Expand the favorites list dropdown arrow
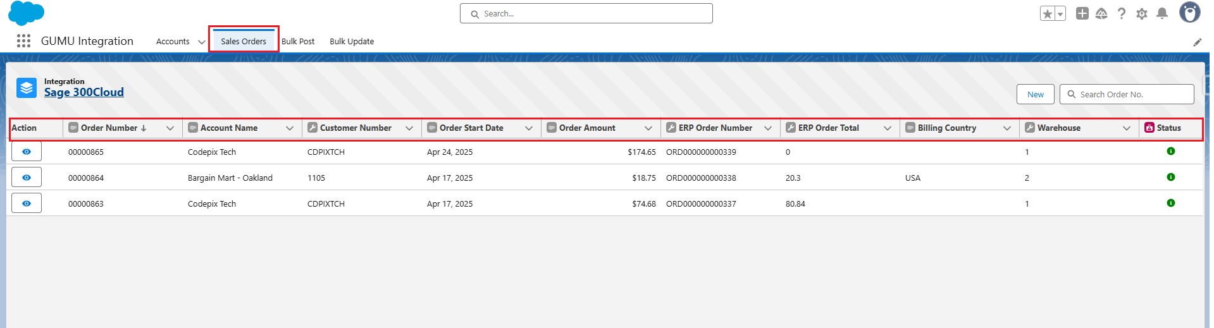 pyautogui.click(x=1060, y=14)
